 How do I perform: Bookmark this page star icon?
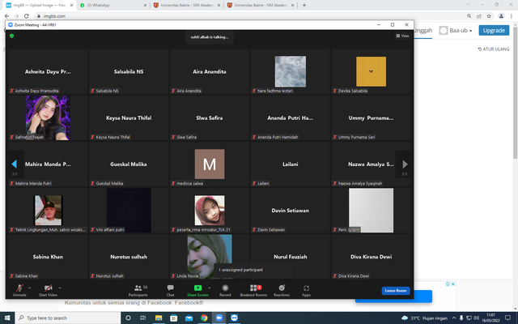click(x=489, y=16)
